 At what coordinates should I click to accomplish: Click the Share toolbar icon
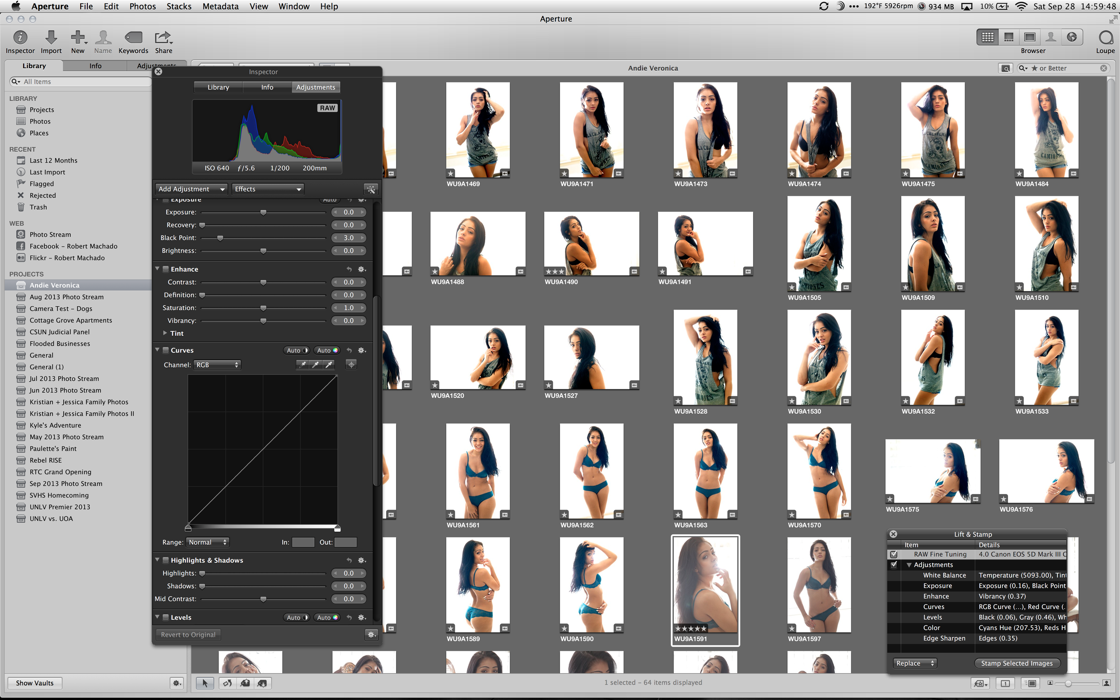163,38
